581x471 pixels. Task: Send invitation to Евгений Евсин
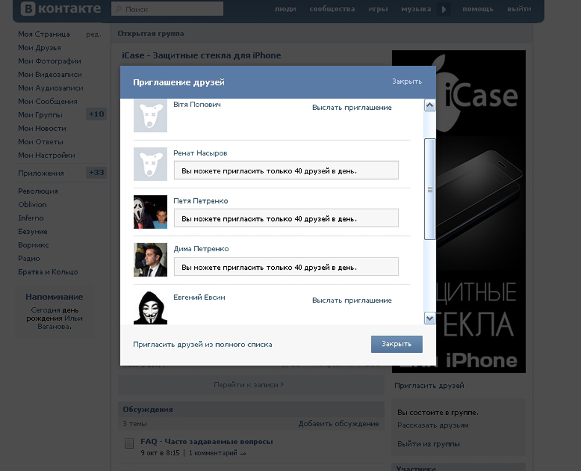[352, 301]
